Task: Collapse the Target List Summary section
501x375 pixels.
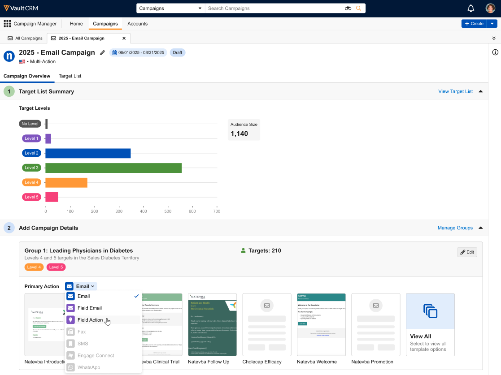Action: (480, 91)
